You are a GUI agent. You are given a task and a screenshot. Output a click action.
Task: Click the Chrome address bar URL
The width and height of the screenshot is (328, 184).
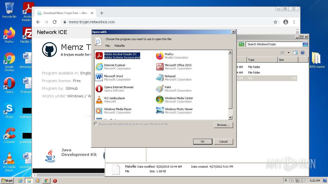(92, 22)
